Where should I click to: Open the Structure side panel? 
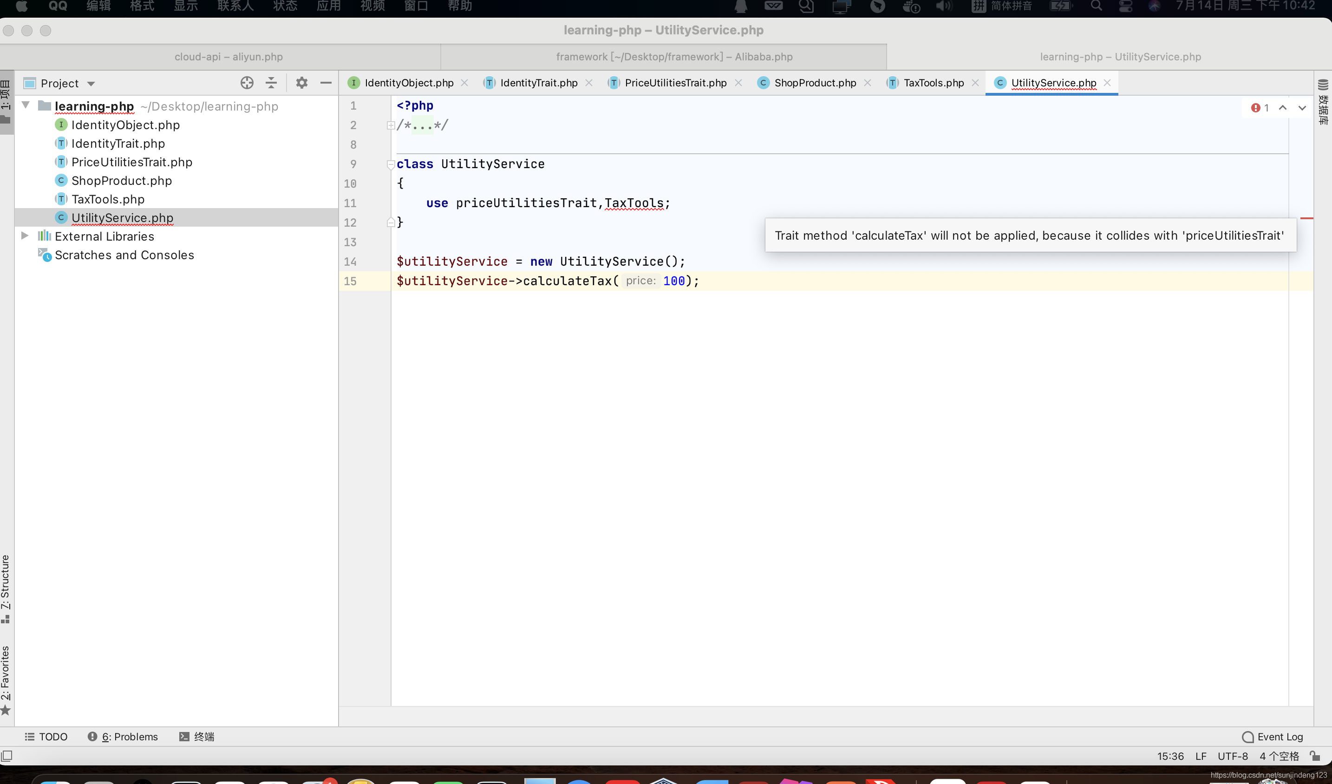coord(6,588)
